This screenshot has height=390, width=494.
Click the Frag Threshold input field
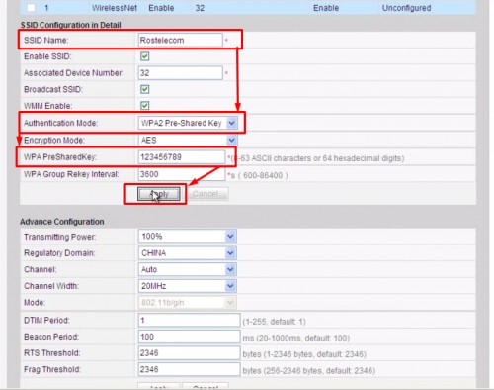tap(190, 370)
